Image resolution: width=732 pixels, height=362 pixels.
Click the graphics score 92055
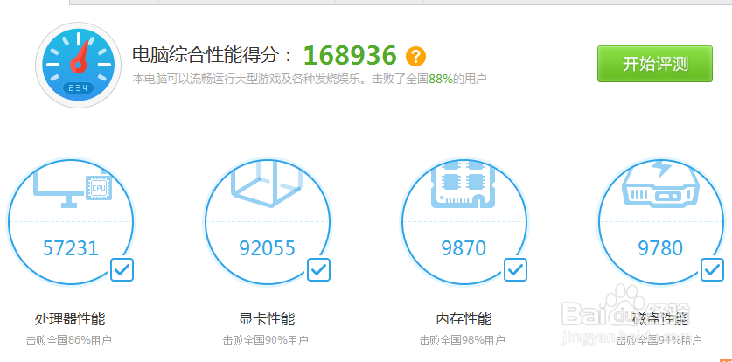[x=267, y=248]
